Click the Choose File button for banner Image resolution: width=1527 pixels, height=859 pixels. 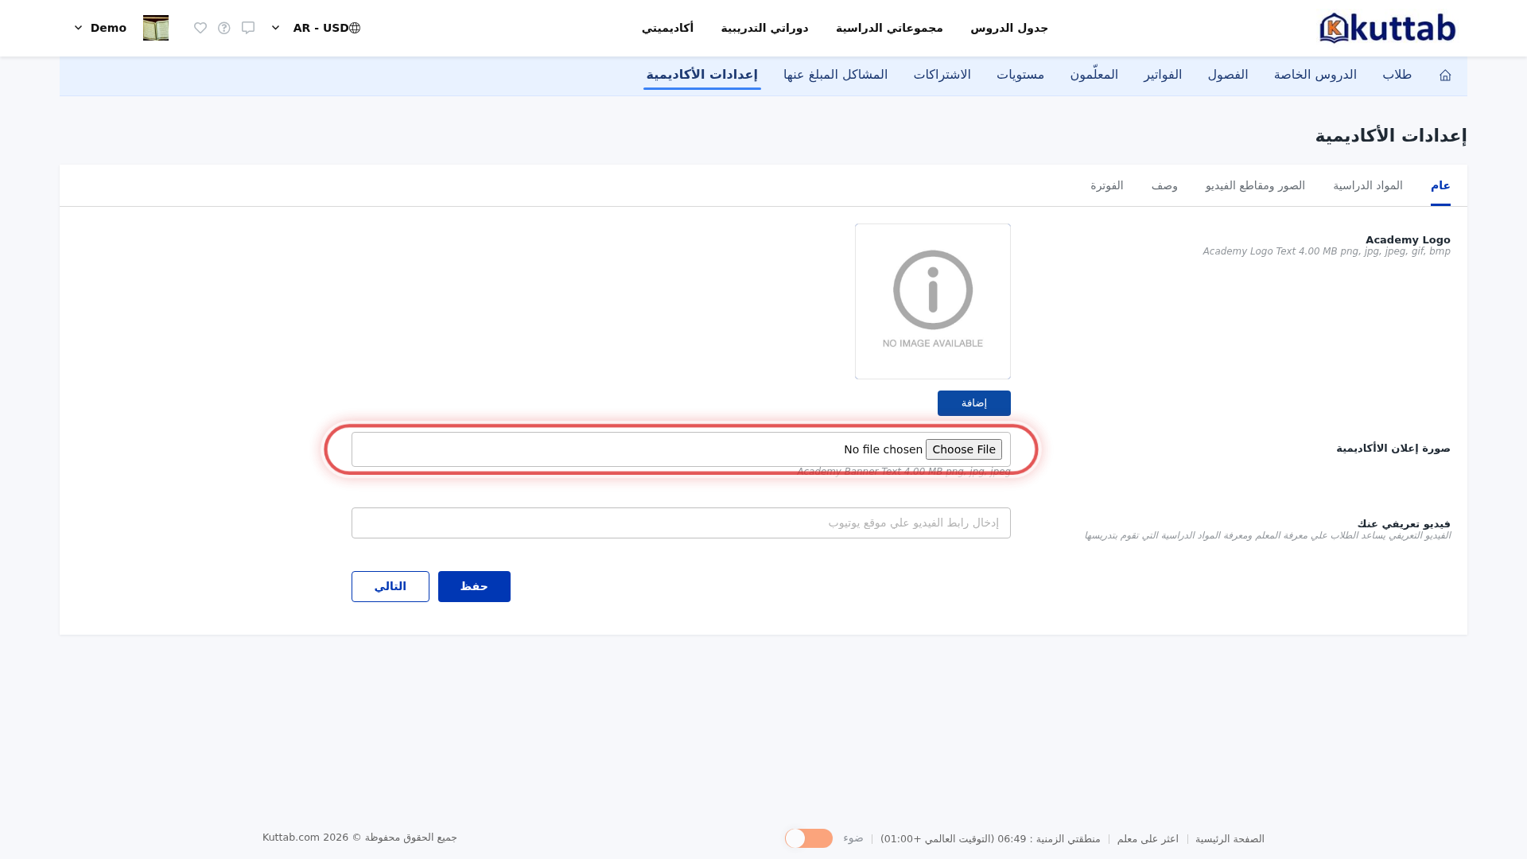(964, 449)
